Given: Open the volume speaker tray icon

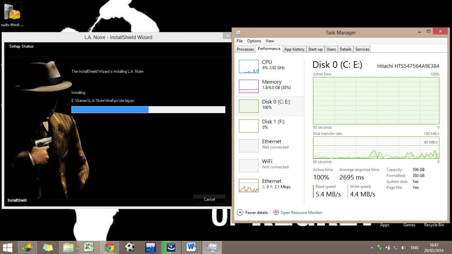Looking at the screenshot, I should pyautogui.click(x=403, y=248).
